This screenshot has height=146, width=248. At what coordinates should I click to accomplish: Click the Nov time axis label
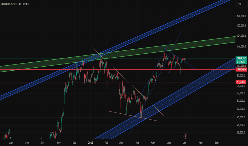(59, 143)
